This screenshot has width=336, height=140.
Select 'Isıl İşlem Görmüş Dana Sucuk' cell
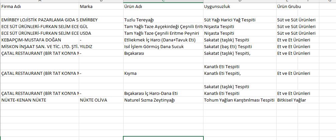coord(163,46)
